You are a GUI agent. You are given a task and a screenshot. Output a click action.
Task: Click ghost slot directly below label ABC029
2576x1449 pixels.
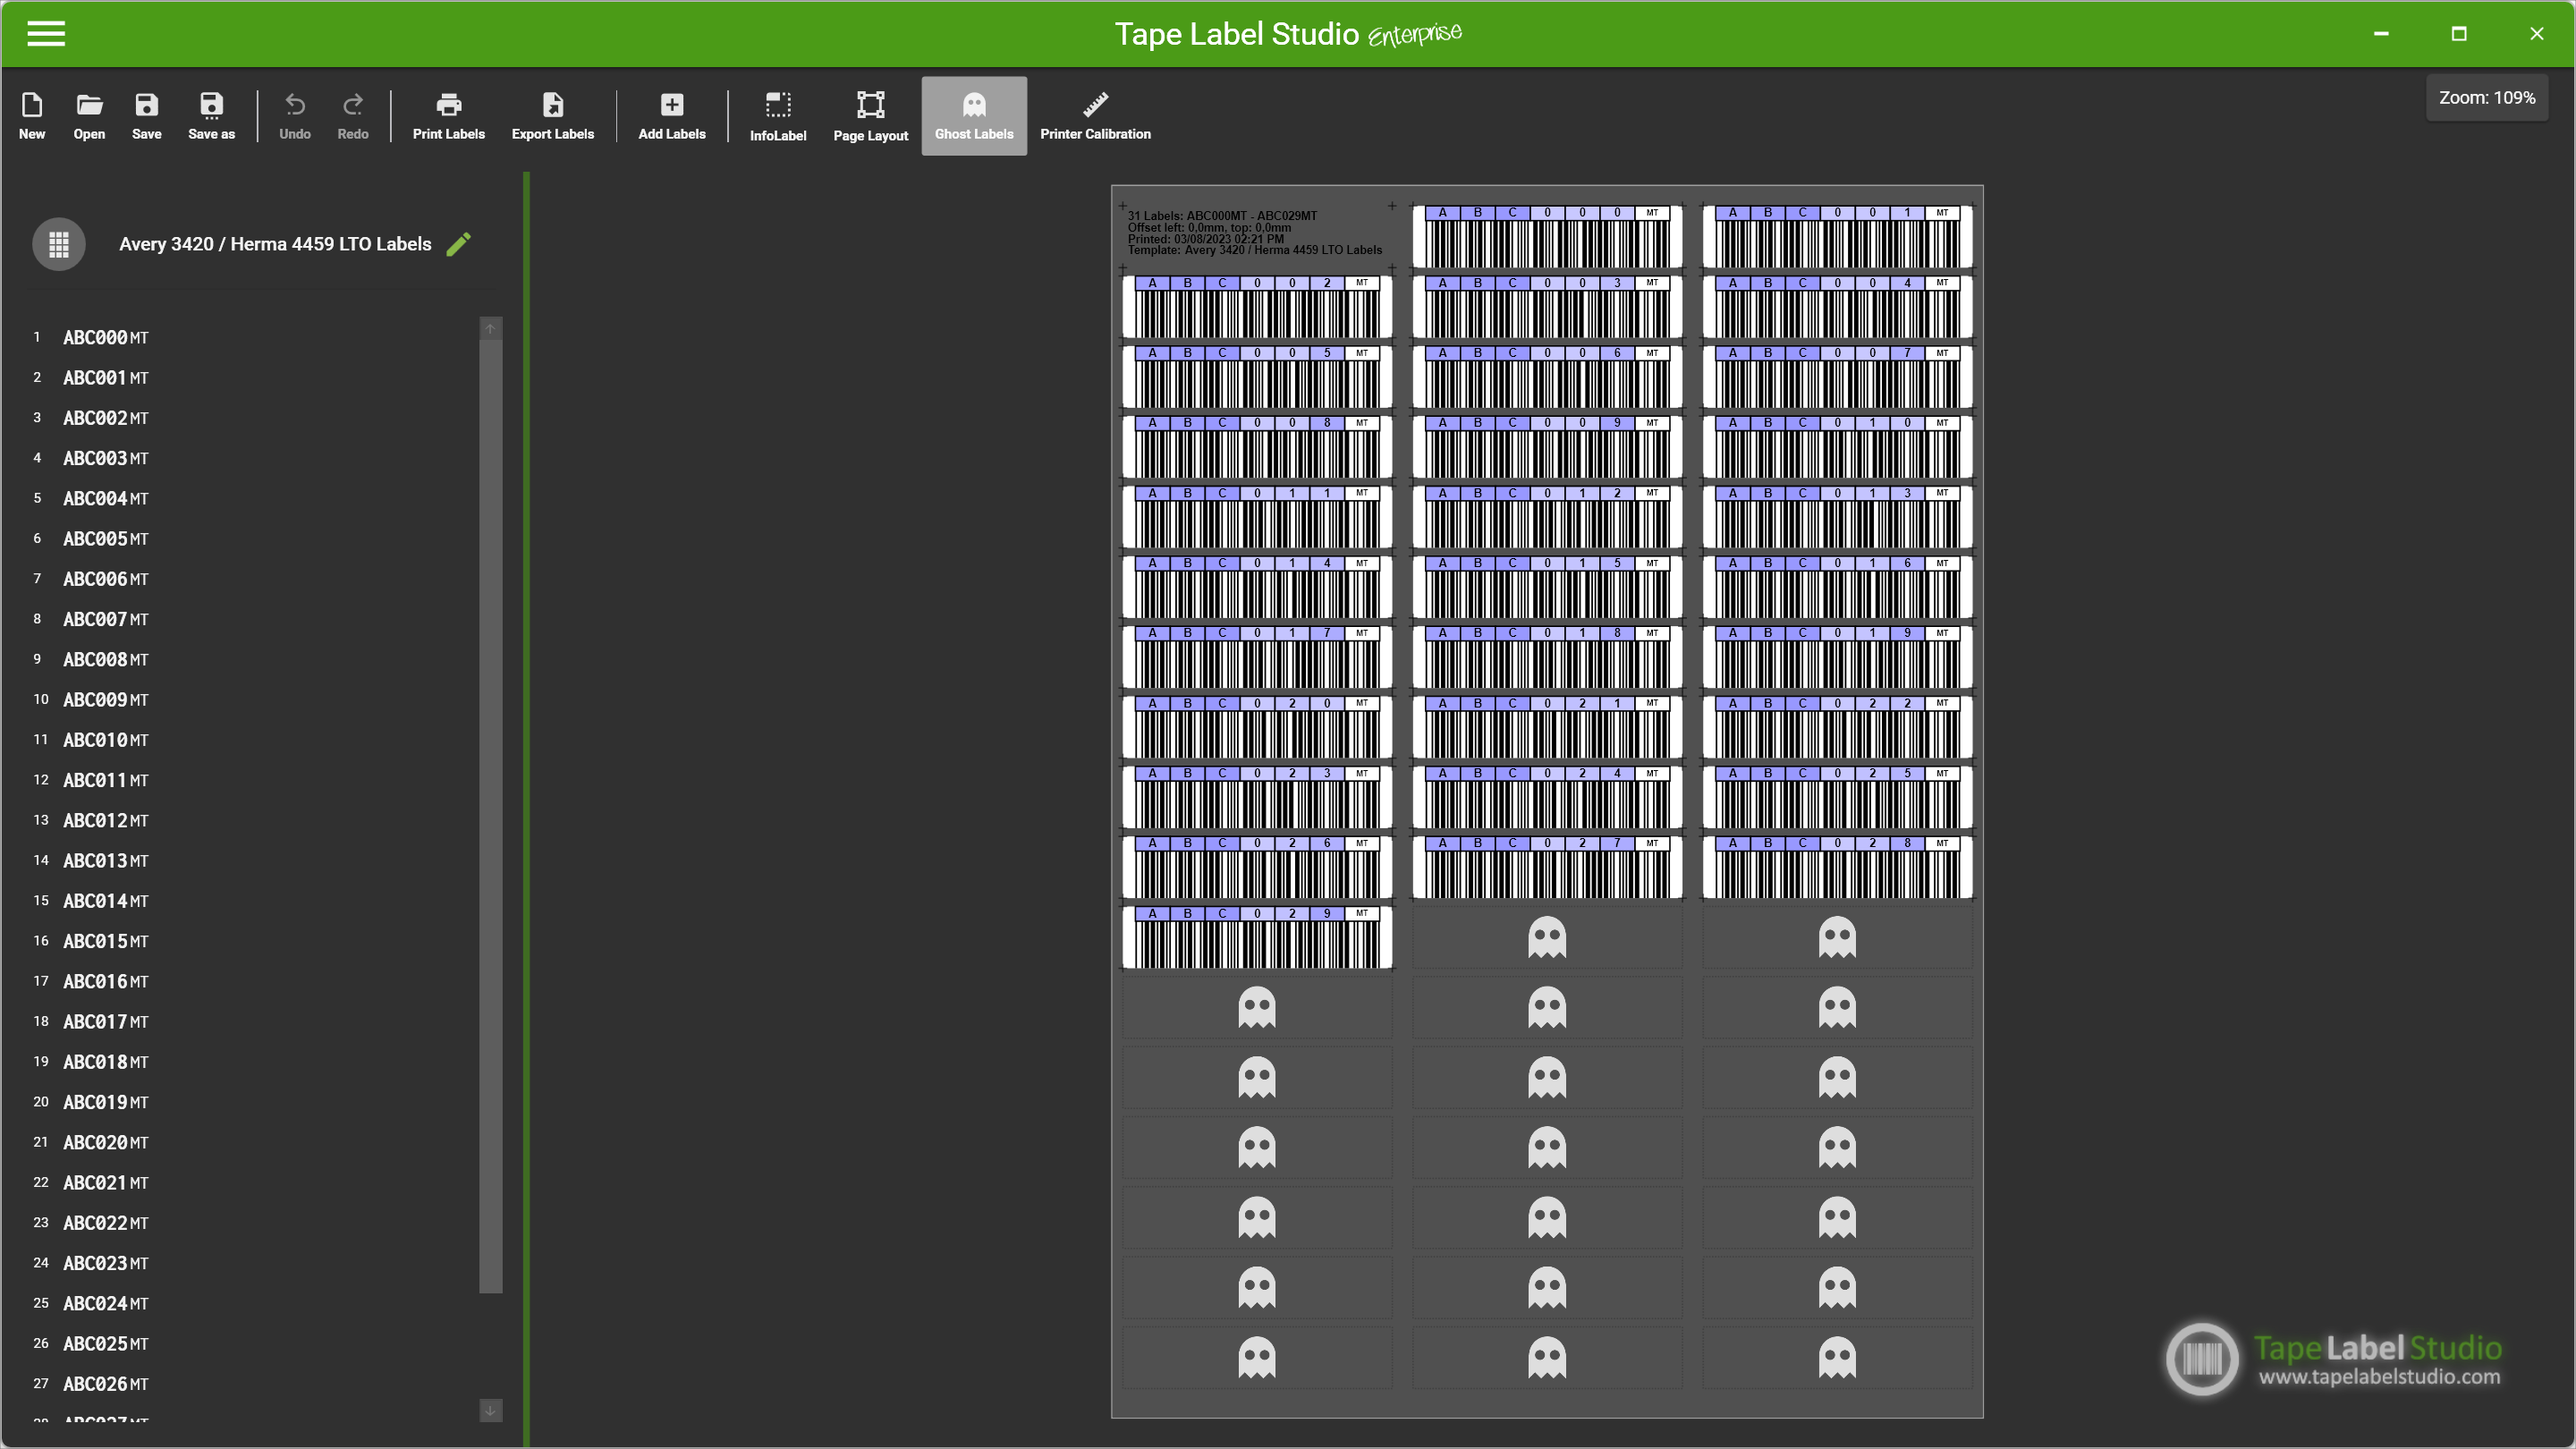pos(1257,1007)
